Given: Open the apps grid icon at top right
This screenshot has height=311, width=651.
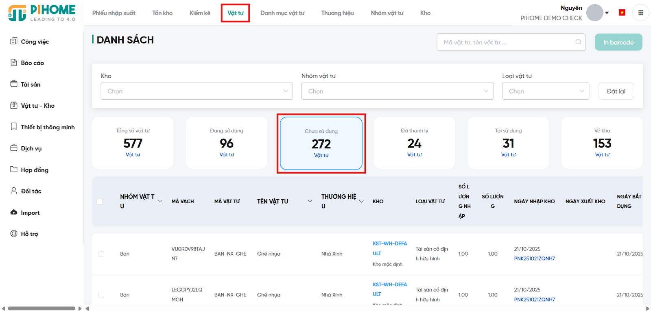Looking at the screenshot, I should coord(640,13).
